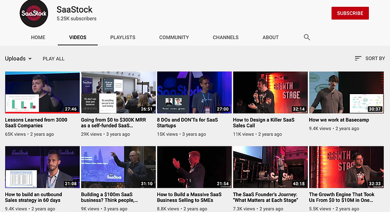The width and height of the screenshot is (390, 212).
Task: Play the thumbnail with 30:37 duration
Action: [x=347, y=93]
